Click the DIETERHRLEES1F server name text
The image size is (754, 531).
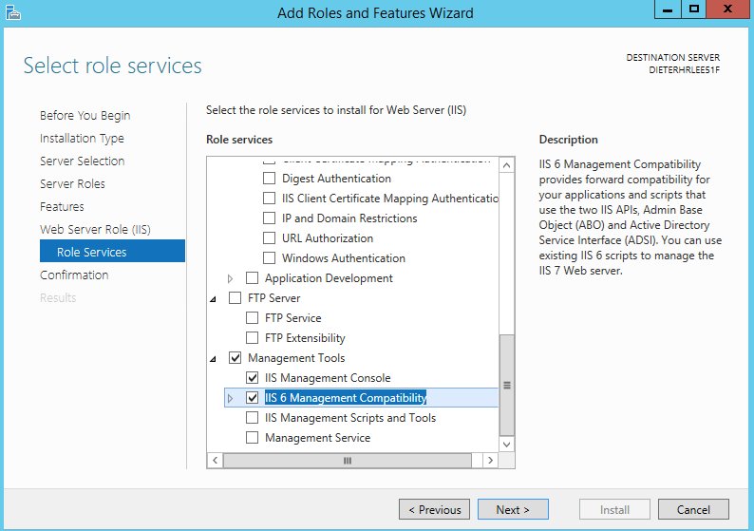[685, 70]
